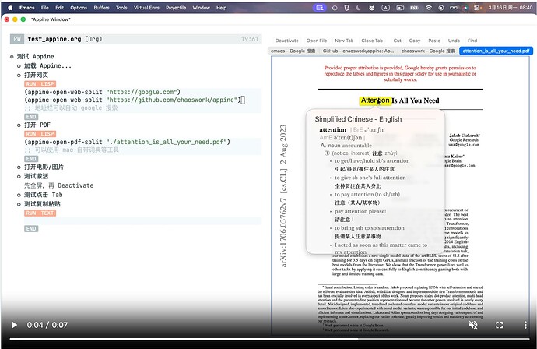
Task: Unmute the video sound
Action: pos(473,325)
